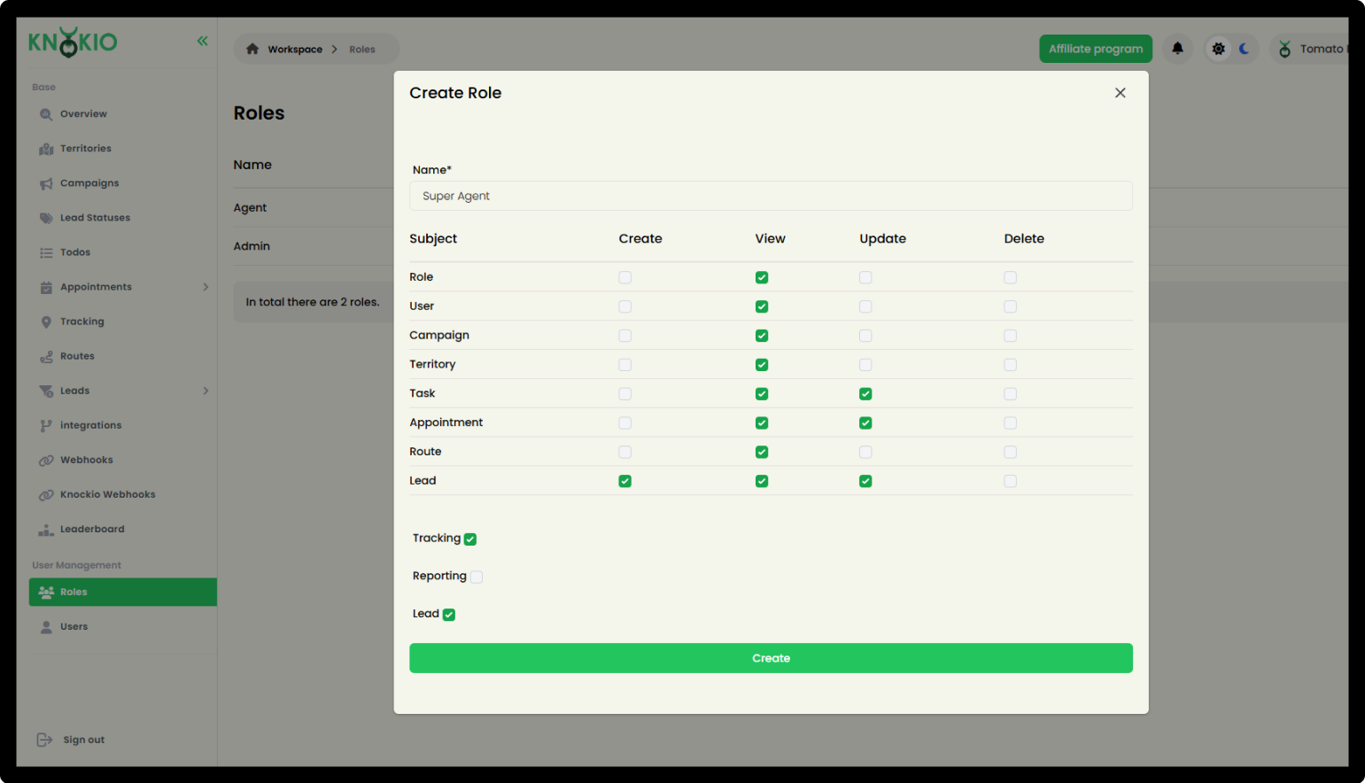Open Territories in sidebar

point(122,149)
